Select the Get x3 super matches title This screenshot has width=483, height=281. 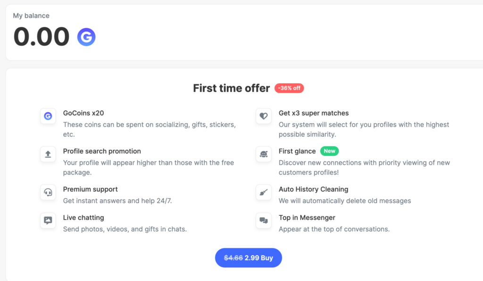click(x=314, y=113)
